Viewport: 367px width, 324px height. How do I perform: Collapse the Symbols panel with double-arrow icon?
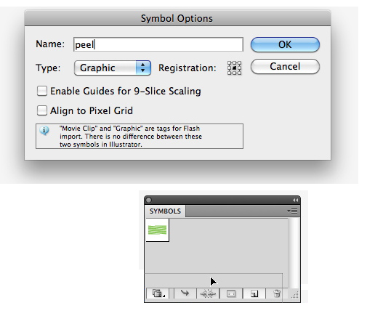coord(295,201)
